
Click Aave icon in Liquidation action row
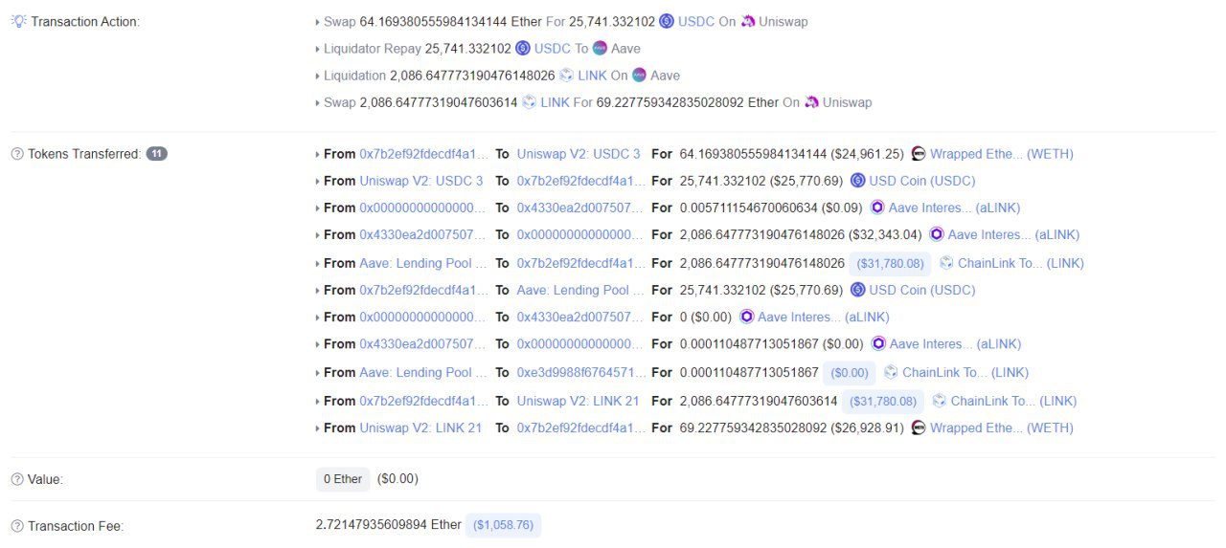(x=640, y=75)
